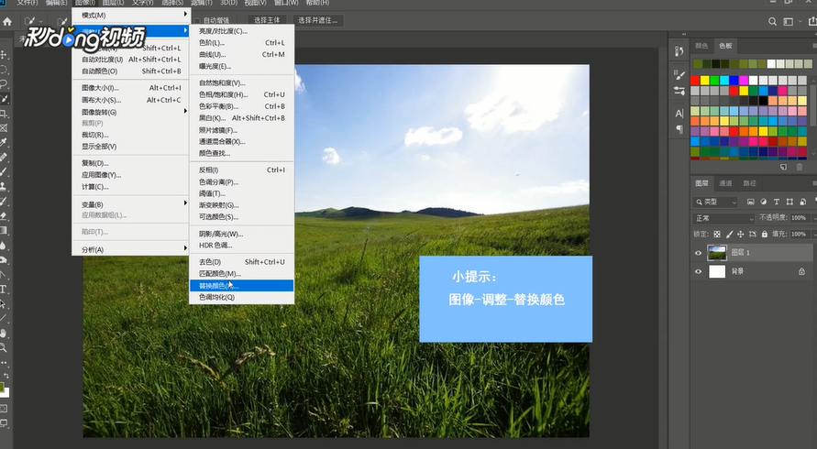Image resolution: width=817 pixels, height=449 pixels.
Task: Select the Path Selection tool
Action: (4, 303)
